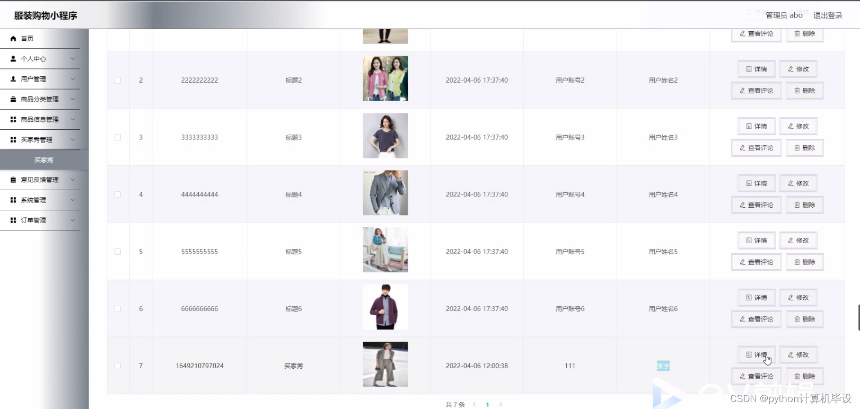Expand the 买家秀管理 menu chevron

coord(73,140)
